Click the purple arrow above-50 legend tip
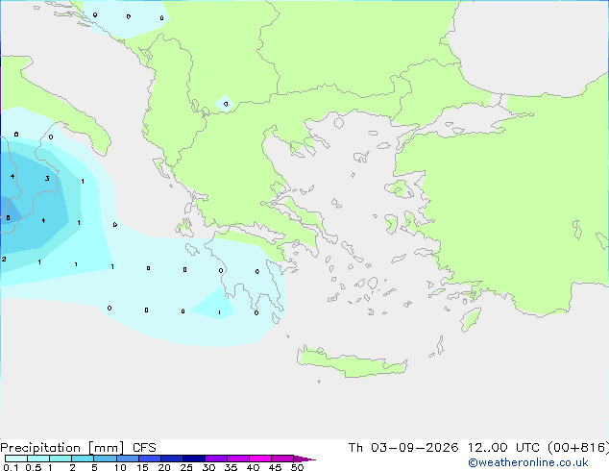 pos(304,459)
